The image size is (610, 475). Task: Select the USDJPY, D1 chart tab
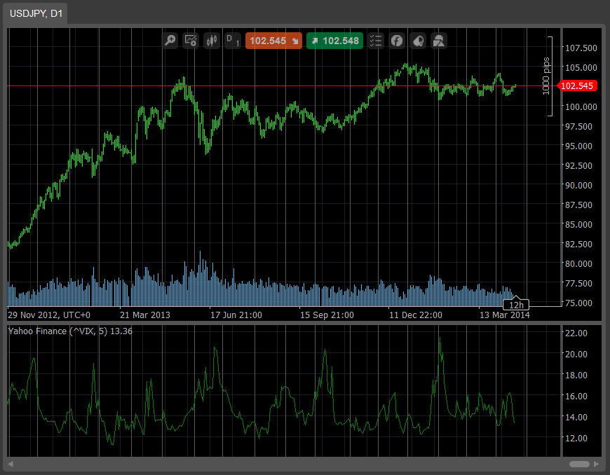pos(35,13)
